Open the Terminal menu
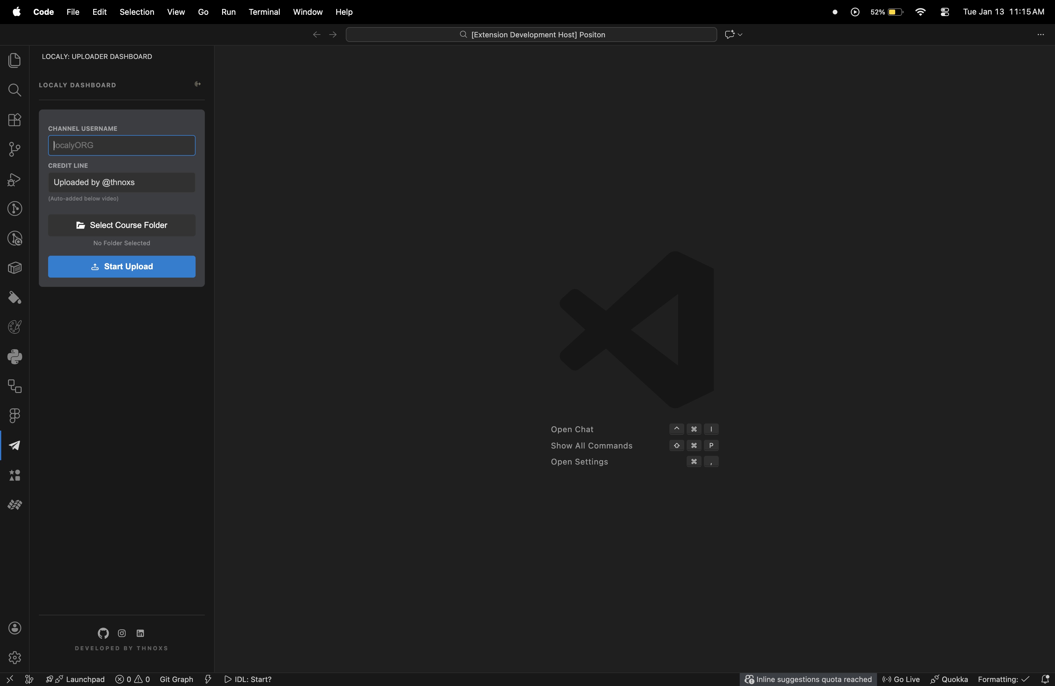 coord(264,12)
